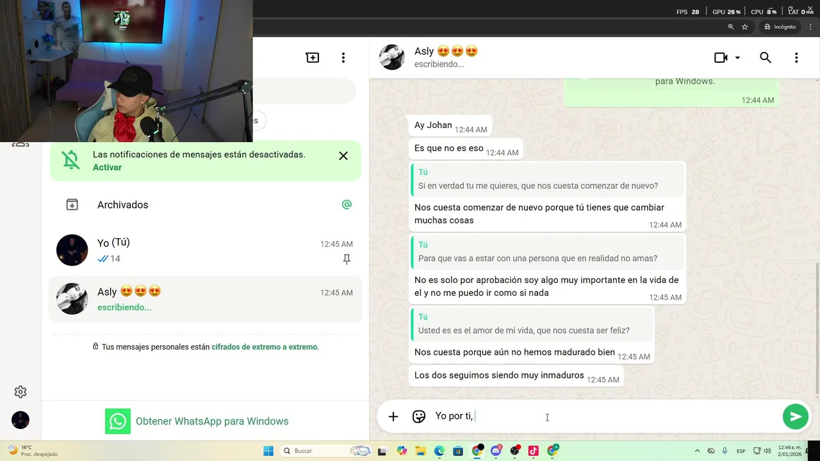Open the Yo (Tú) chat
The width and height of the screenshot is (820, 461).
click(205, 250)
